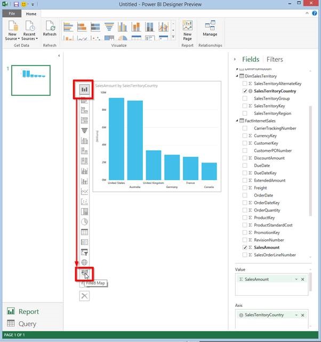Select column chart icon at top of visual list

click(x=84, y=89)
